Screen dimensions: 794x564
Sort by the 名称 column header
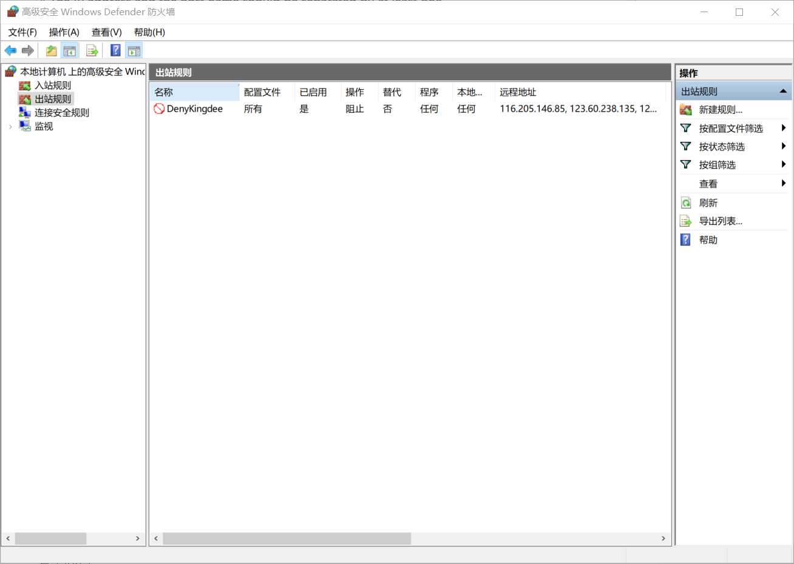pos(194,92)
